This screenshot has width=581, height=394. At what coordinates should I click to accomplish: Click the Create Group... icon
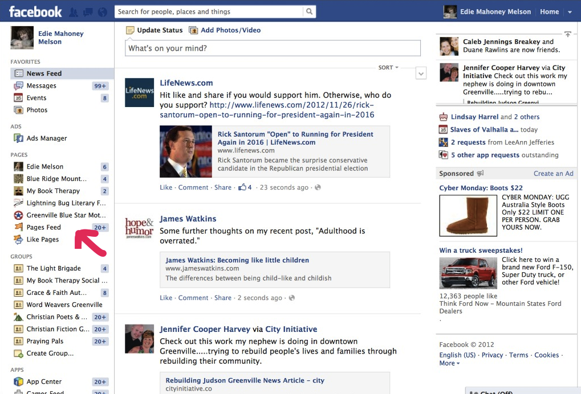[x=18, y=354]
